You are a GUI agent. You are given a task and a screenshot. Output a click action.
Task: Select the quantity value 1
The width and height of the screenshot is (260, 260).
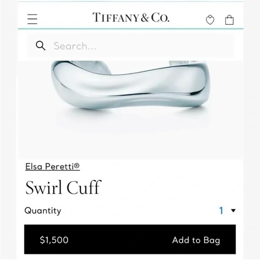(221, 211)
